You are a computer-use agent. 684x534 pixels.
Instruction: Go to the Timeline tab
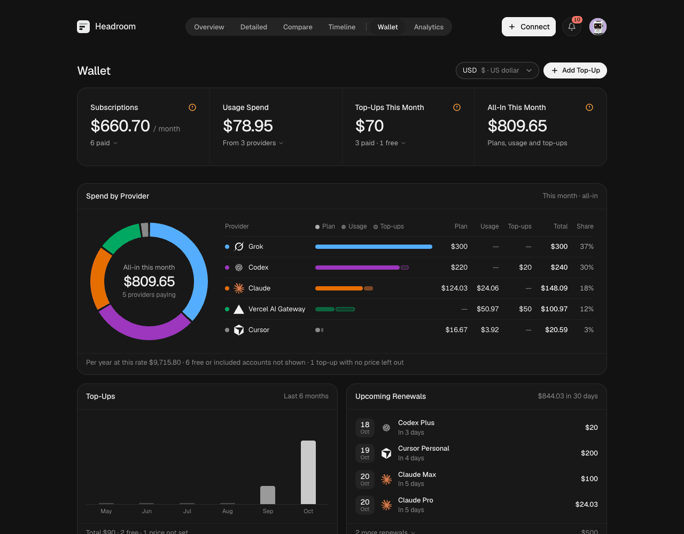tap(342, 27)
